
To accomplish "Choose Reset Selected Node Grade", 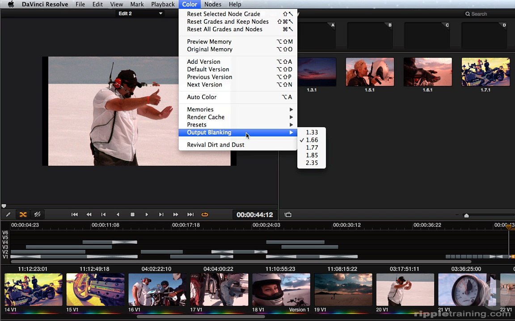I will [x=238, y=14].
